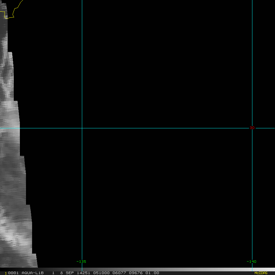Click the 14251 Julian day value
The image size is (275, 275).
[x=83, y=273]
